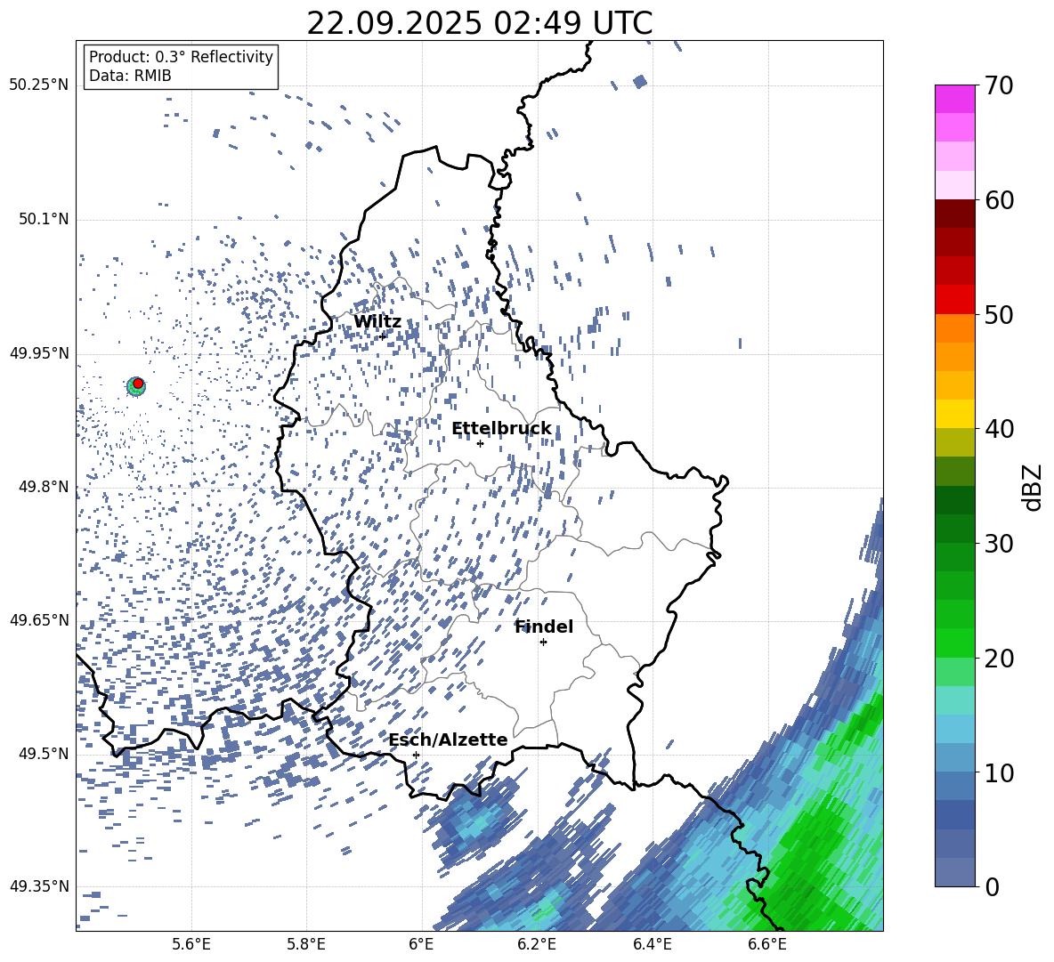Select the Ettelbruck city label
The height and width of the screenshot is (962, 1054).
pos(501,429)
